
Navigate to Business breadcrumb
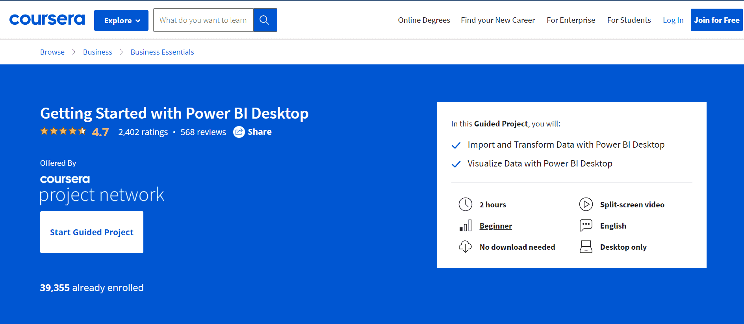pyautogui.click(x=98, y=52)
